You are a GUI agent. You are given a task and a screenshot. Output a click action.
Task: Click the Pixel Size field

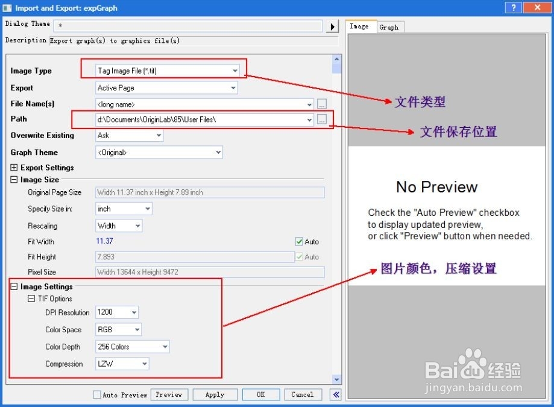[x=210, y=272]
